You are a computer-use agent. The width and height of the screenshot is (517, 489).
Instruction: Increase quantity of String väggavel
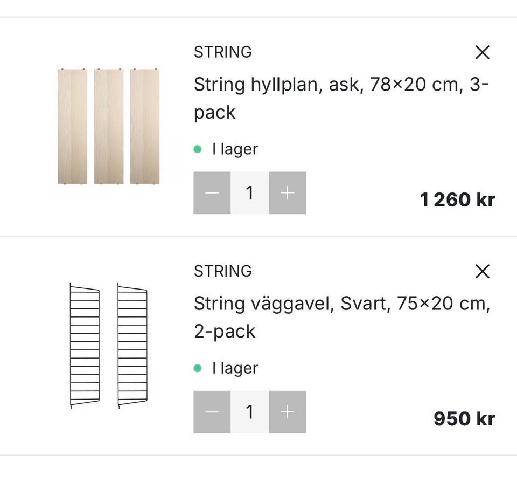[288, 412]
